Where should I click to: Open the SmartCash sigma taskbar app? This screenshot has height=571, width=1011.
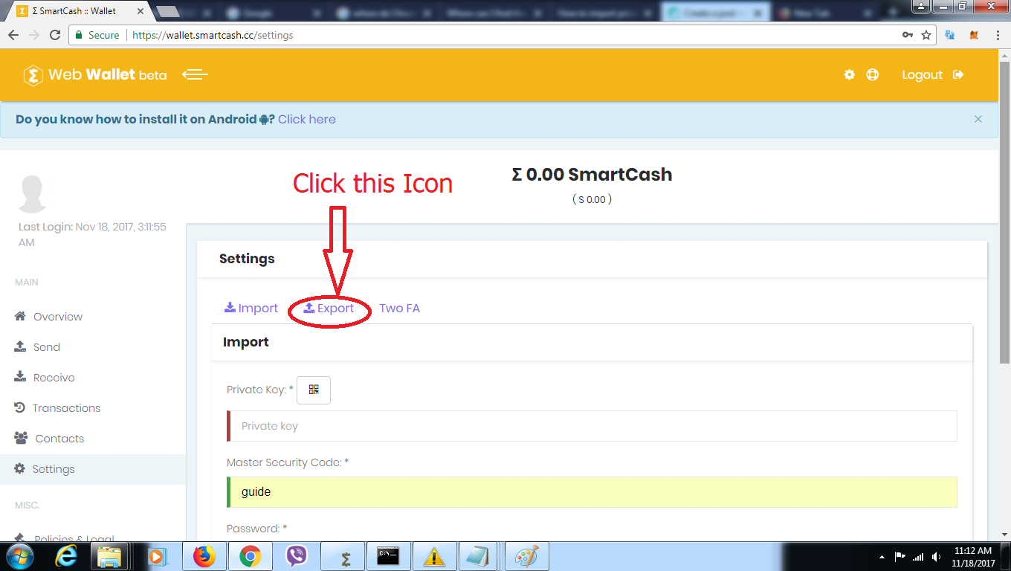pos(344,556)
